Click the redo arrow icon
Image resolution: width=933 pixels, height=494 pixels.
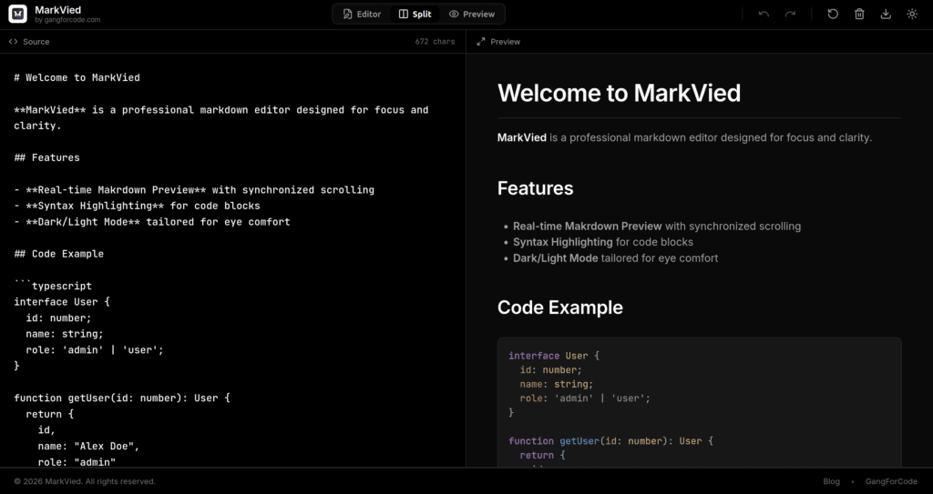(x=790, y=14)
